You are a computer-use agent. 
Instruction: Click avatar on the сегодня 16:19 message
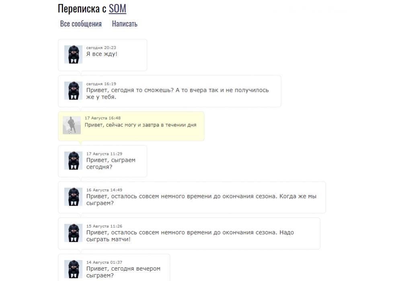[x=73, y=91]
